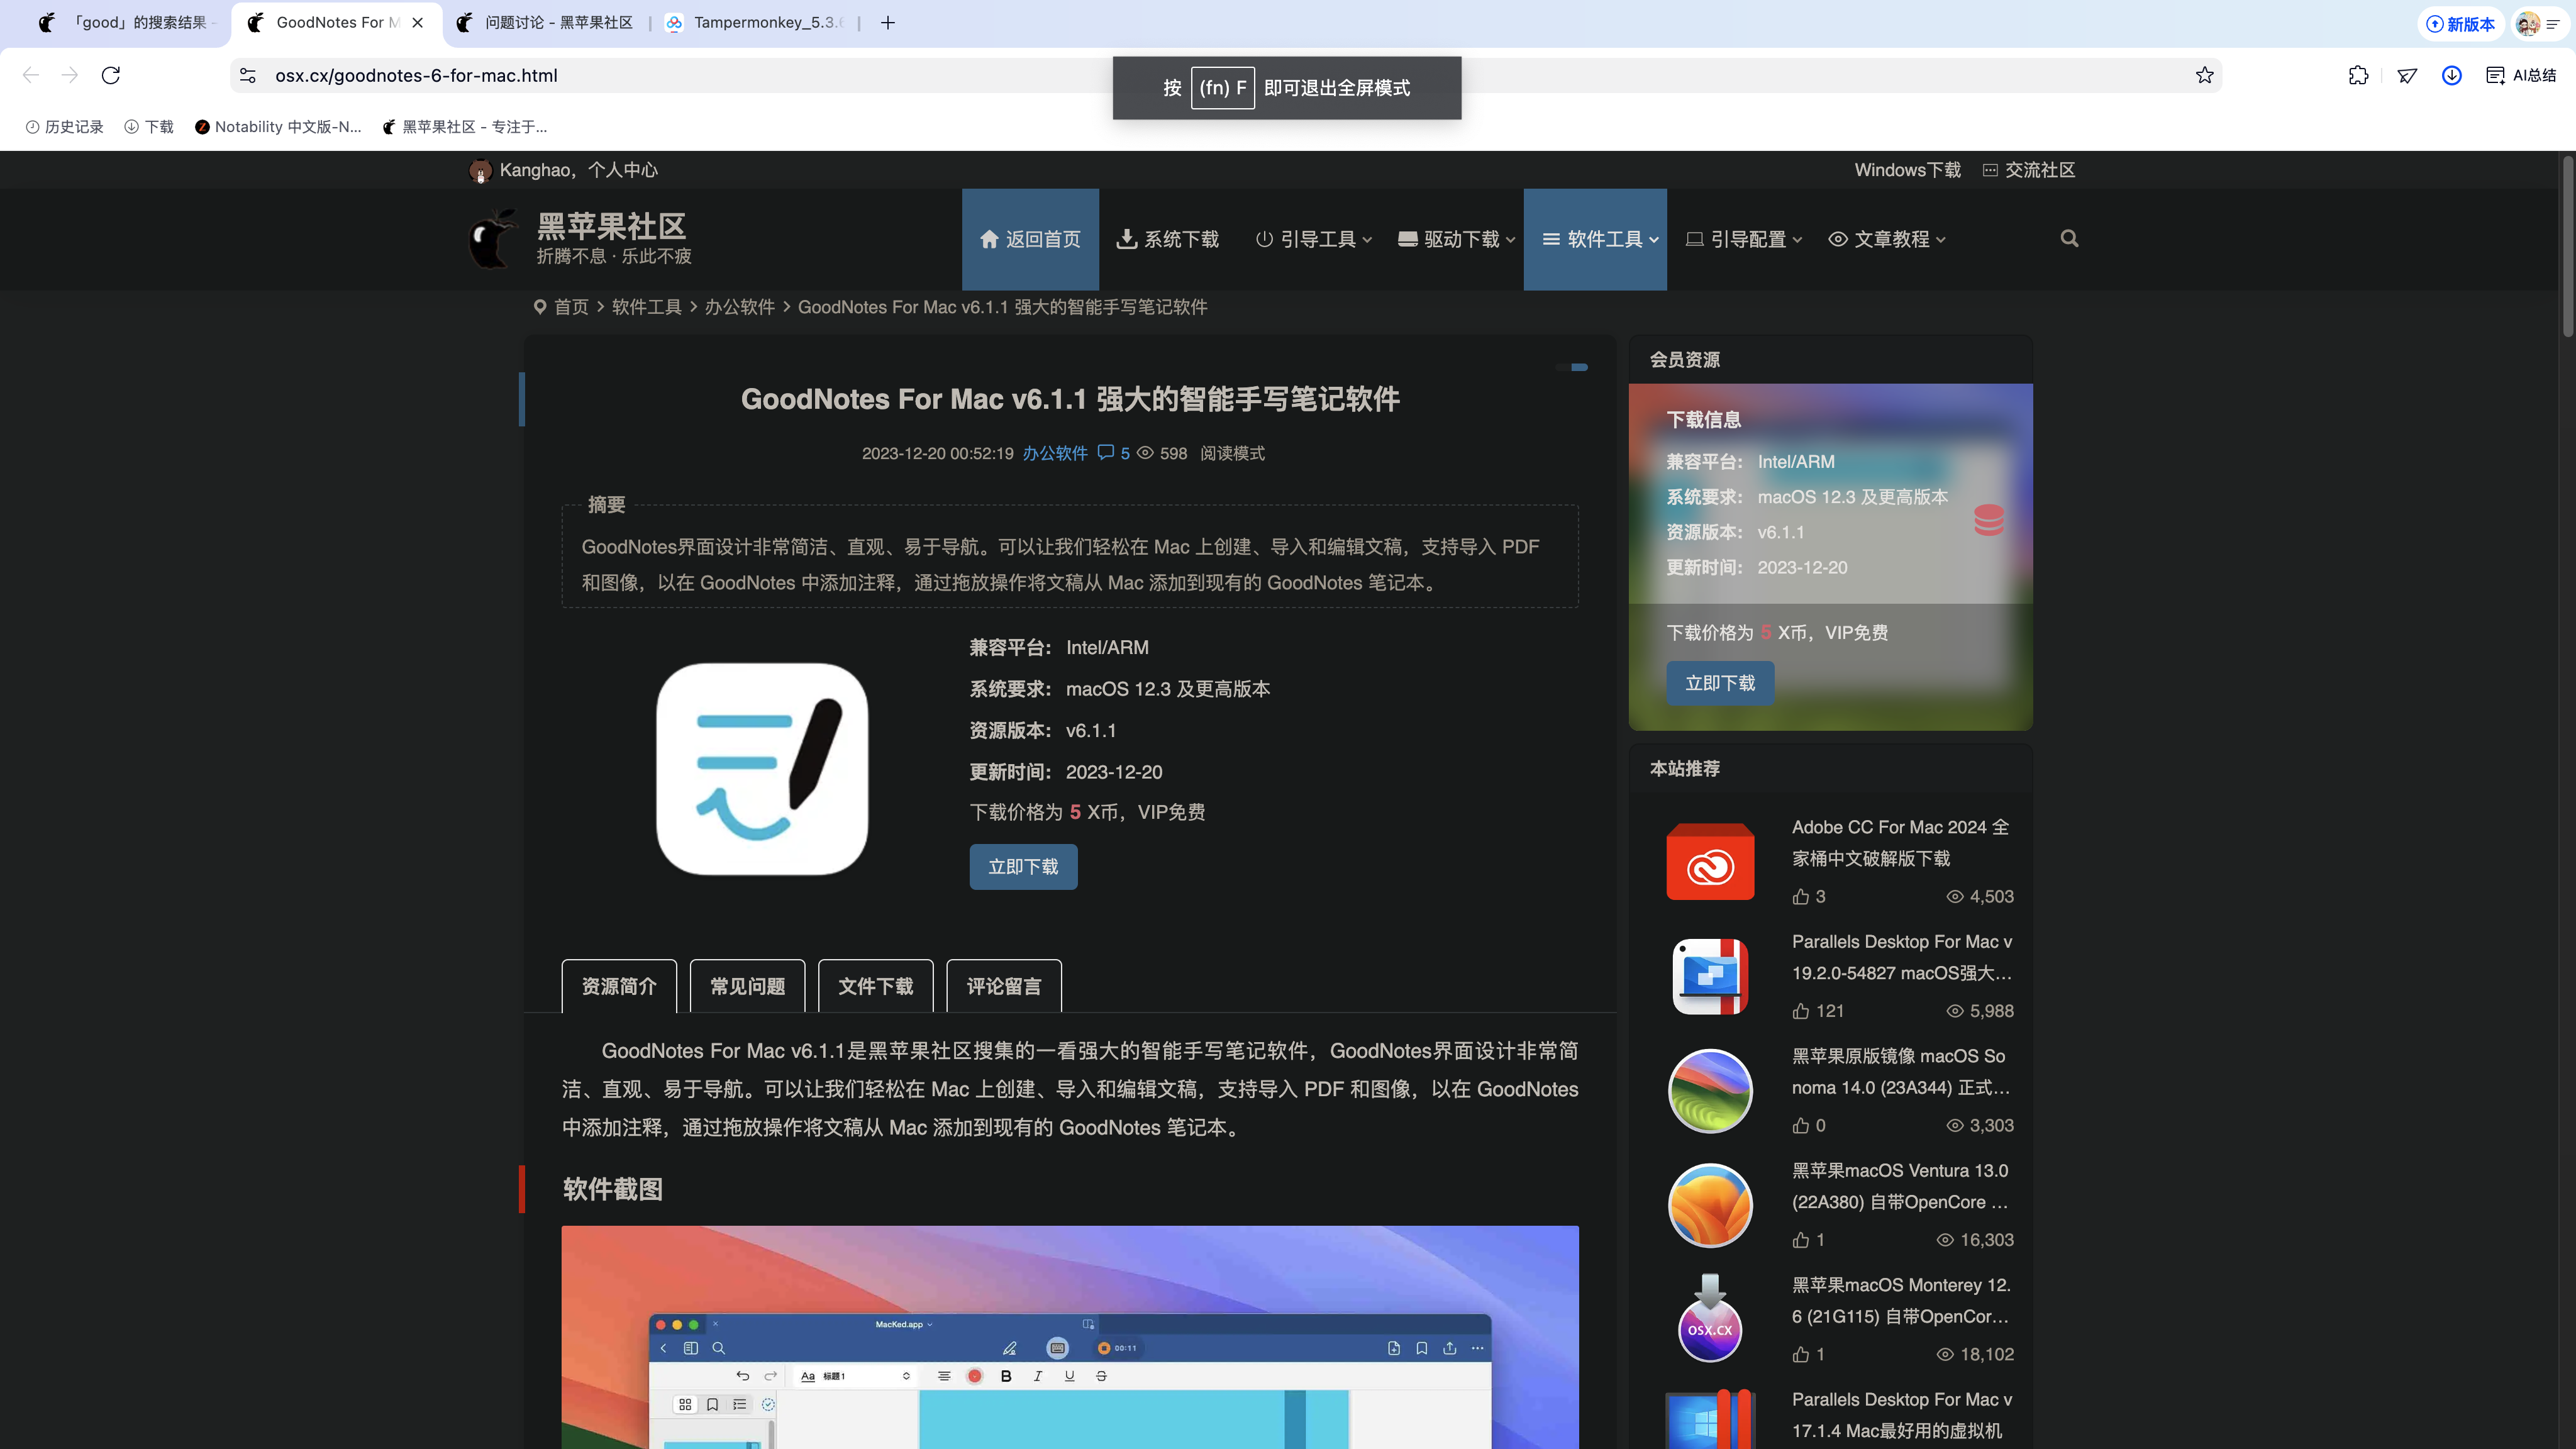Open the Notability 中文版 bookmark

[x=278, y=127]
